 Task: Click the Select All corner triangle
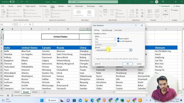[x=2, y=29]
